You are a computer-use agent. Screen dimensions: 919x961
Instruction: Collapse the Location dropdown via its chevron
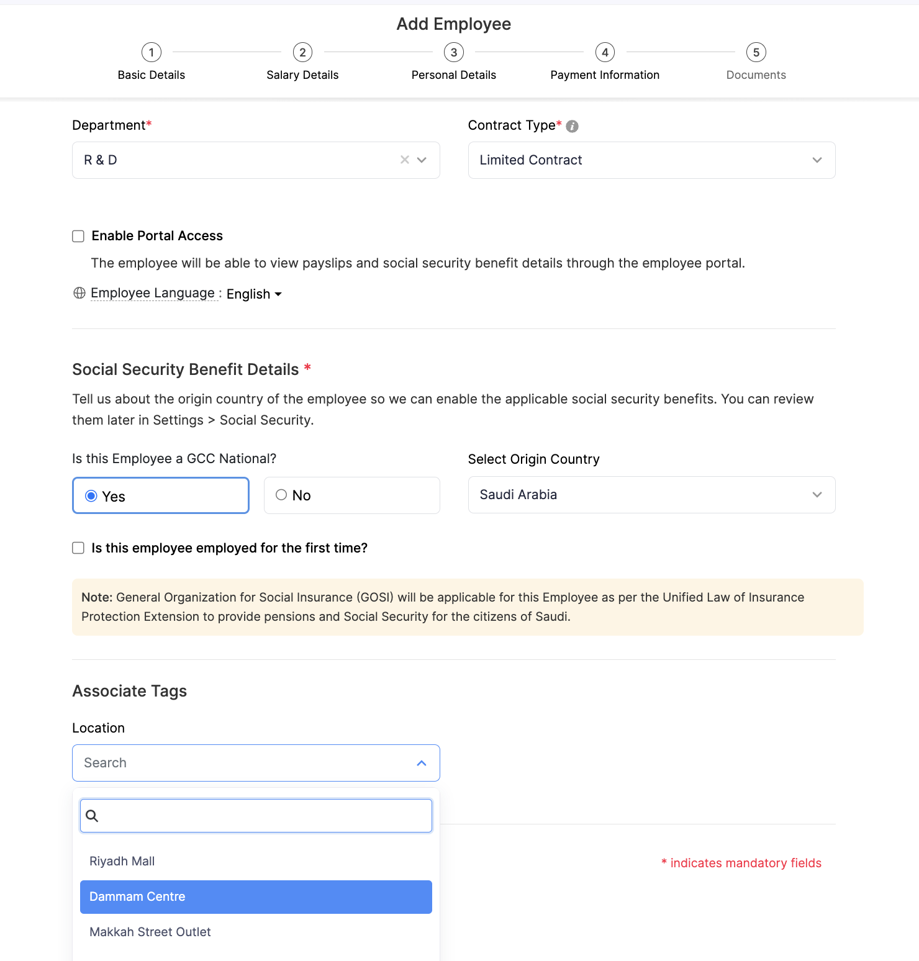(421, 763)
